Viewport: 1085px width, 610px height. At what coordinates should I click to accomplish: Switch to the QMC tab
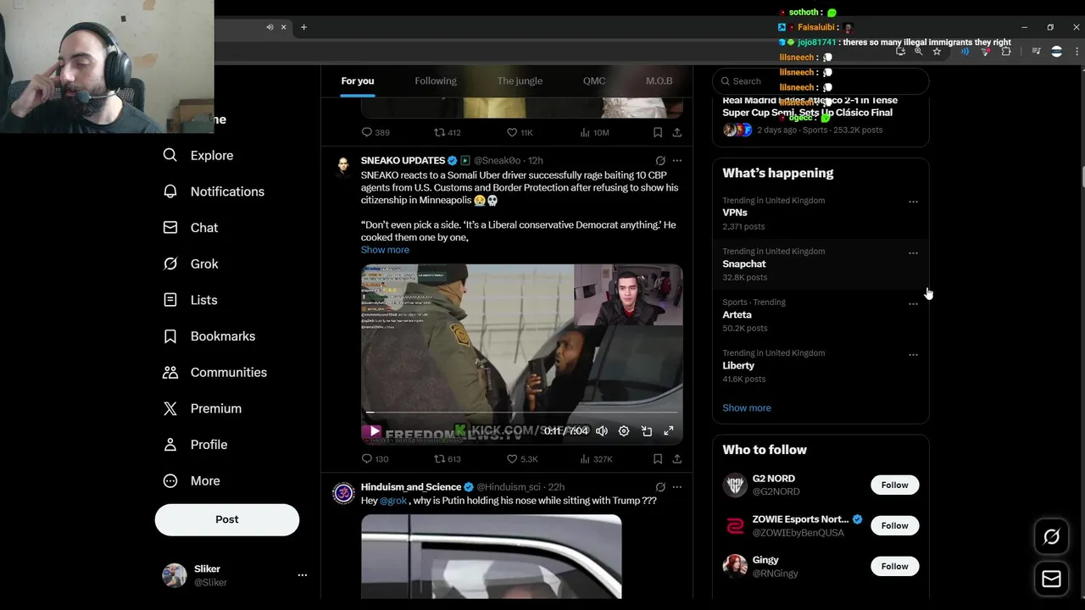(x=594, y=81)
